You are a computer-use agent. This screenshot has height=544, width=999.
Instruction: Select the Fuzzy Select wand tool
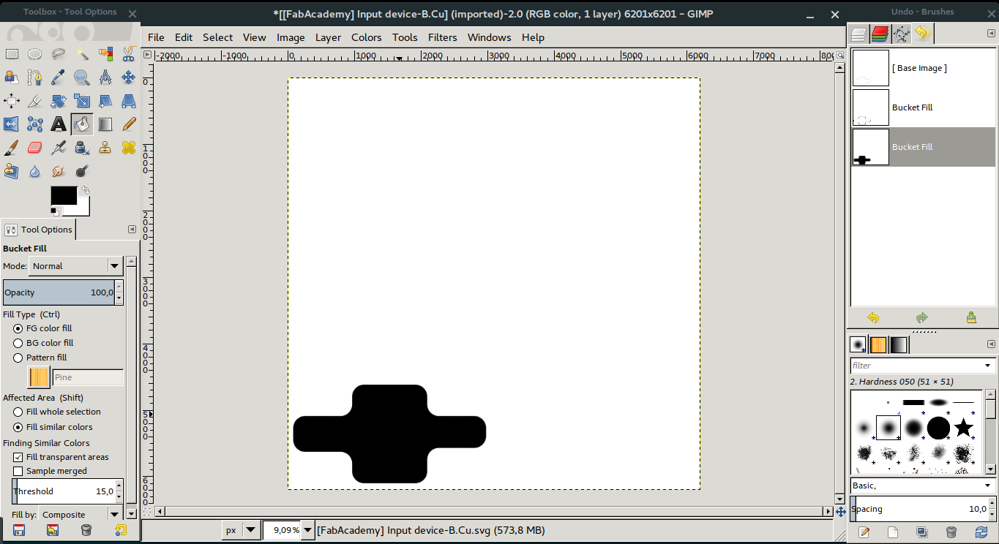coord(82,53)
